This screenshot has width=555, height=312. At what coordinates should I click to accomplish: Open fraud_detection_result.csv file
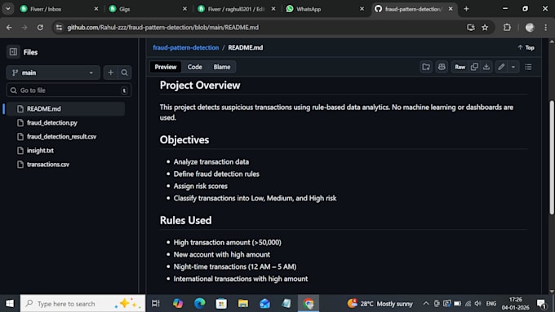61,136
